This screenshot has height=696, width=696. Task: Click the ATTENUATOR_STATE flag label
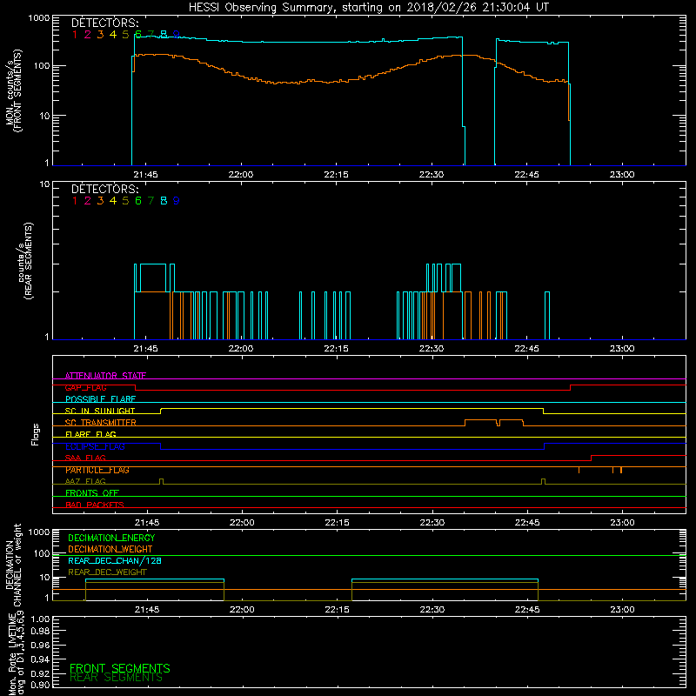click(x=105, y=376)
